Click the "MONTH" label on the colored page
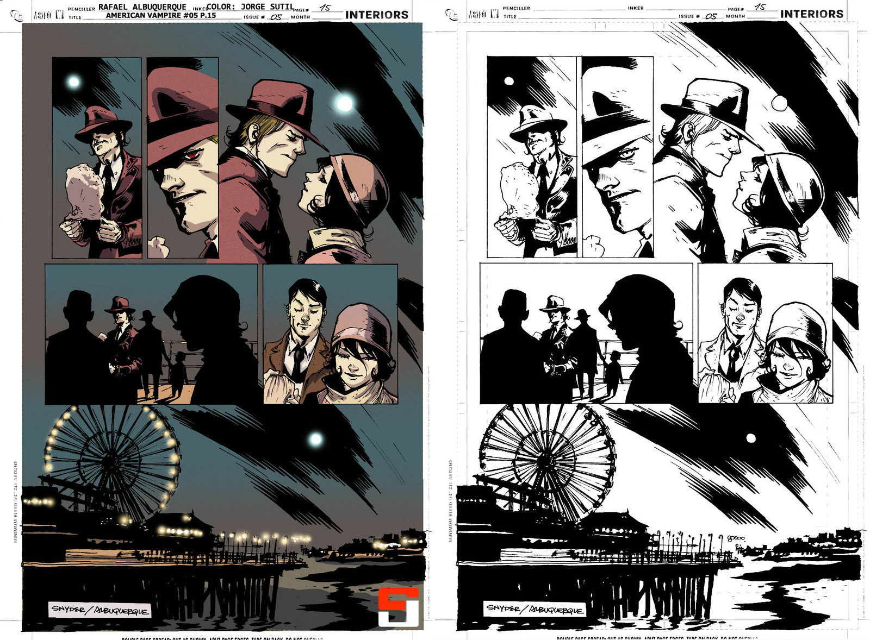 tap(300, 17)
